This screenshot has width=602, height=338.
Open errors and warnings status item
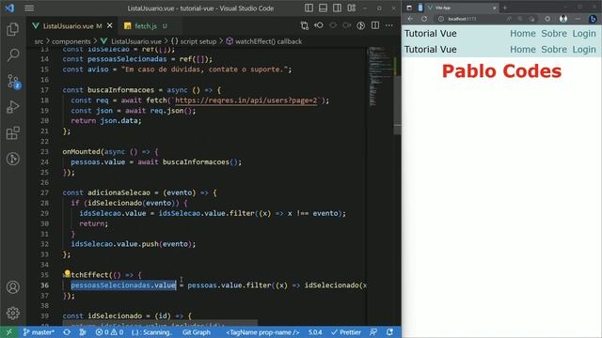(x=110, y=332)
